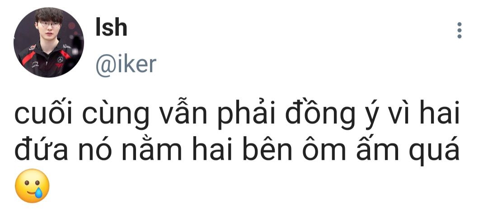488x219 pixels.
Task: Open the lsh display name profile link
Action: click(111, 27)
